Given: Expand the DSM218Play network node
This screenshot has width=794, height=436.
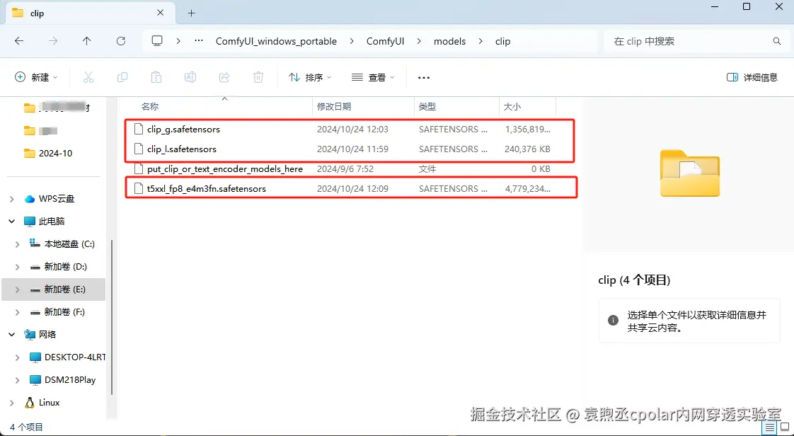Looking at the screenshot, I should click(x=18, y=380).
